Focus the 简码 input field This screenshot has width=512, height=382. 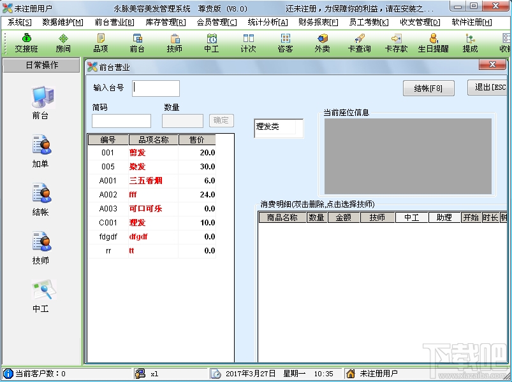click(122, 121)
